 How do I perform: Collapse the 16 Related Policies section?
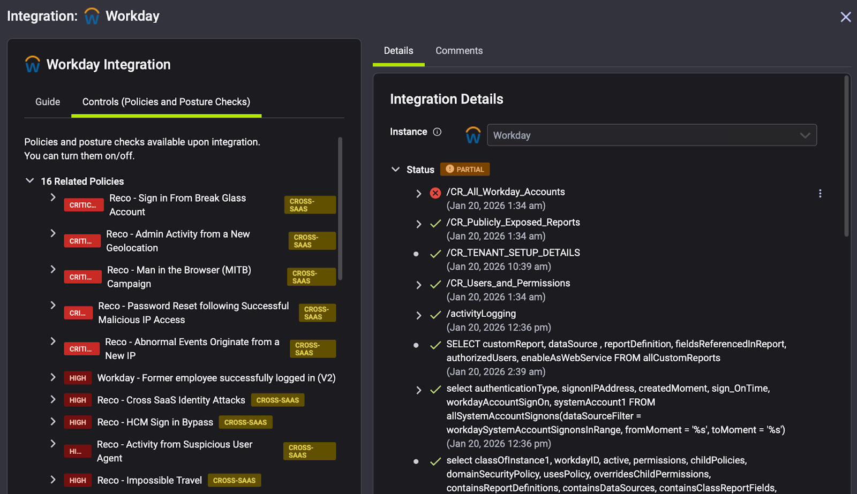[30, 181]
